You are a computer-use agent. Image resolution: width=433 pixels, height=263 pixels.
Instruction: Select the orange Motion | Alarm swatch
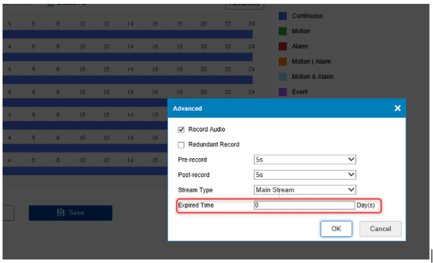tap(283, 61)
